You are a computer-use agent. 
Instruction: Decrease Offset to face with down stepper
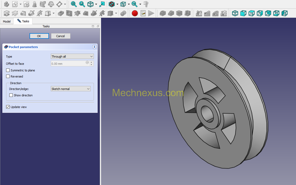tap(91, 65)
